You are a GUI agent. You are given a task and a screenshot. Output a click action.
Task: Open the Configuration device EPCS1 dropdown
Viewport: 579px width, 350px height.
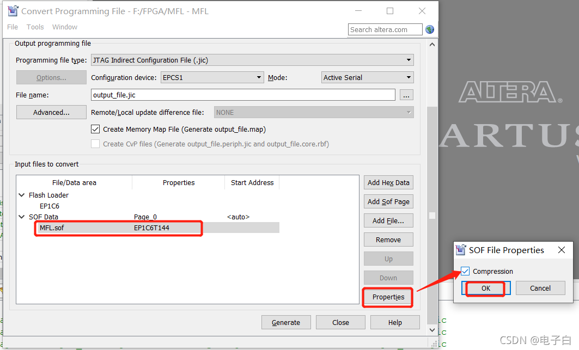click(212, 77)
